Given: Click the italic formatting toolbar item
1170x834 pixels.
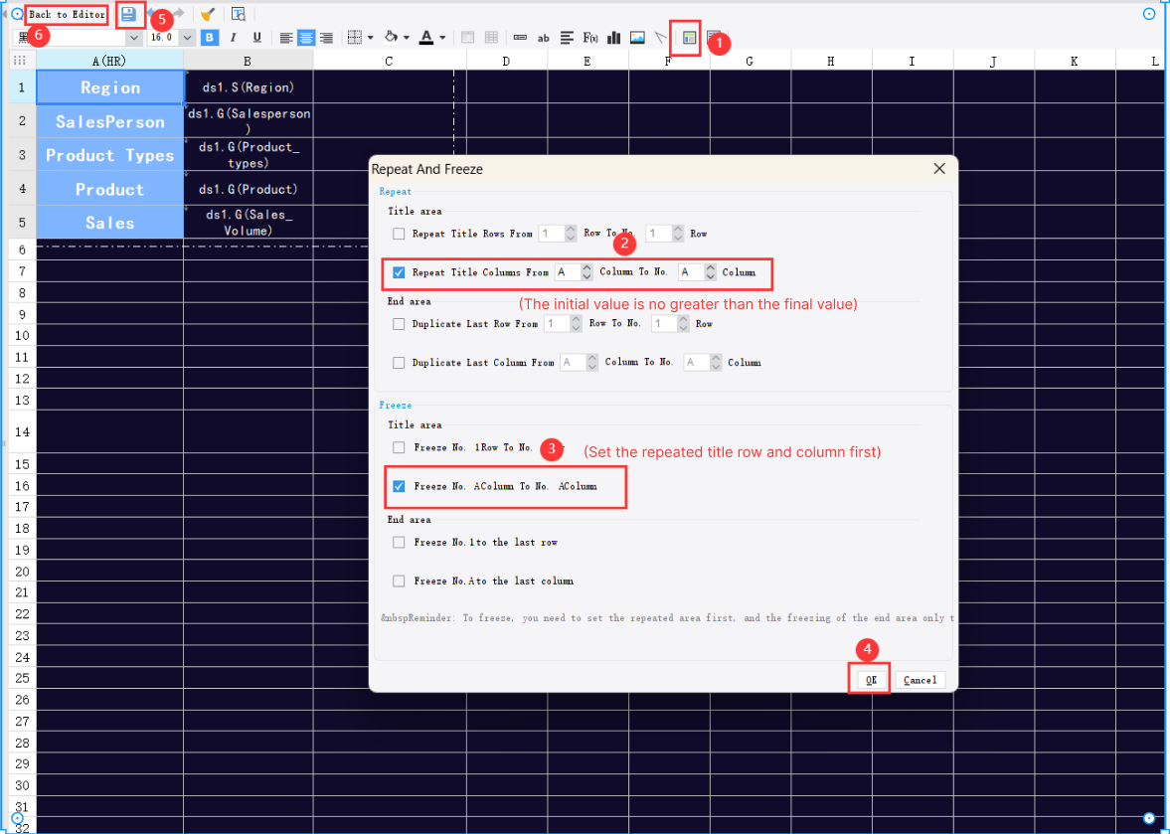Looking at the screenshot, I should click(x=232, y=37).
